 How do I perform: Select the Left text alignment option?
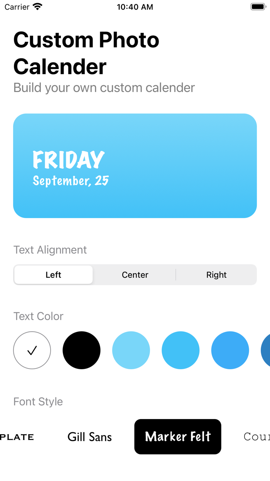point(53,275)
